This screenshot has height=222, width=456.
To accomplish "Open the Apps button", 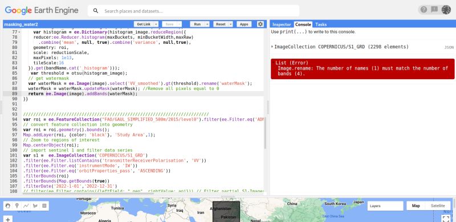I will (244, 24).
